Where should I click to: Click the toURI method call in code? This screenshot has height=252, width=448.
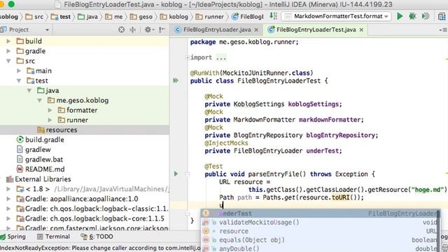(340, 197)
